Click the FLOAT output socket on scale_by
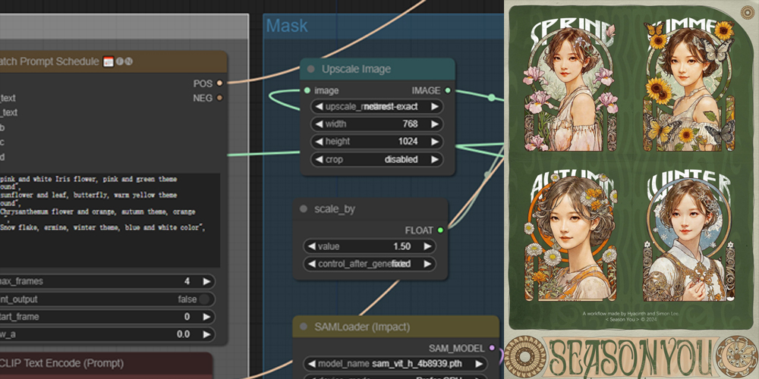759x379 pixels. (x=440, y=230)
